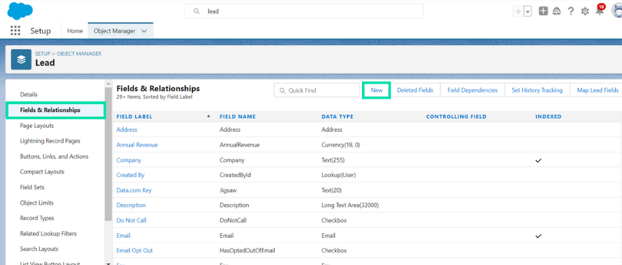The height and width of the screenshot is (265, 622).
Task: Click the Salesforce cloud logo
Action: coord(20,11)
